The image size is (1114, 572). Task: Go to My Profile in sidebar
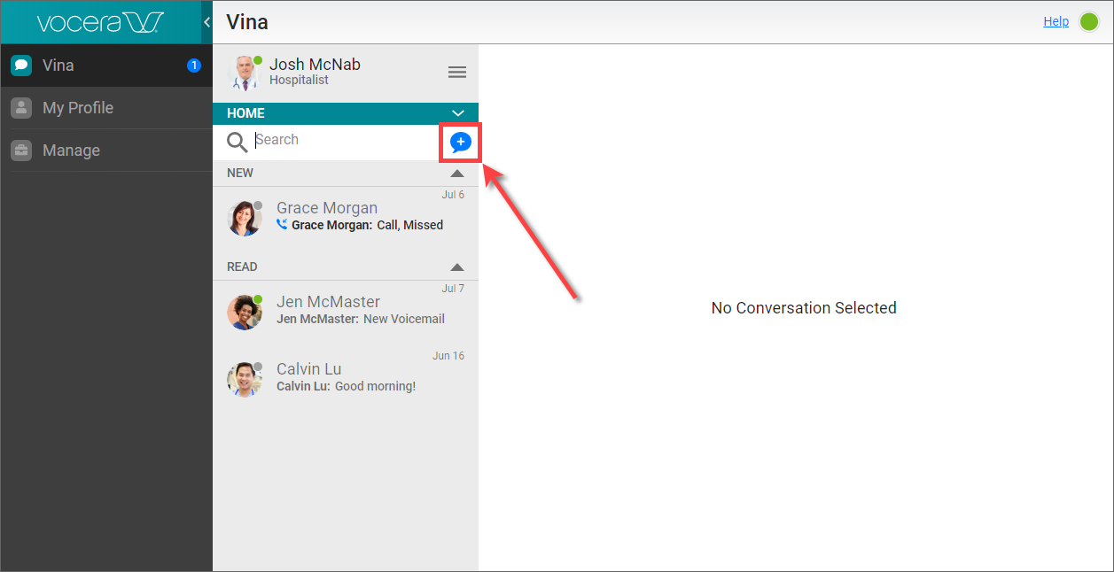click(78, 108)
